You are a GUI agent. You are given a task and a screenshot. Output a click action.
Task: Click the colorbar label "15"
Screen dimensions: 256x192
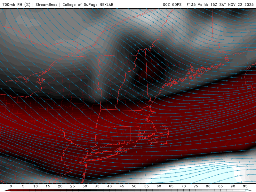pyautogui.click(x=48, y=186)
